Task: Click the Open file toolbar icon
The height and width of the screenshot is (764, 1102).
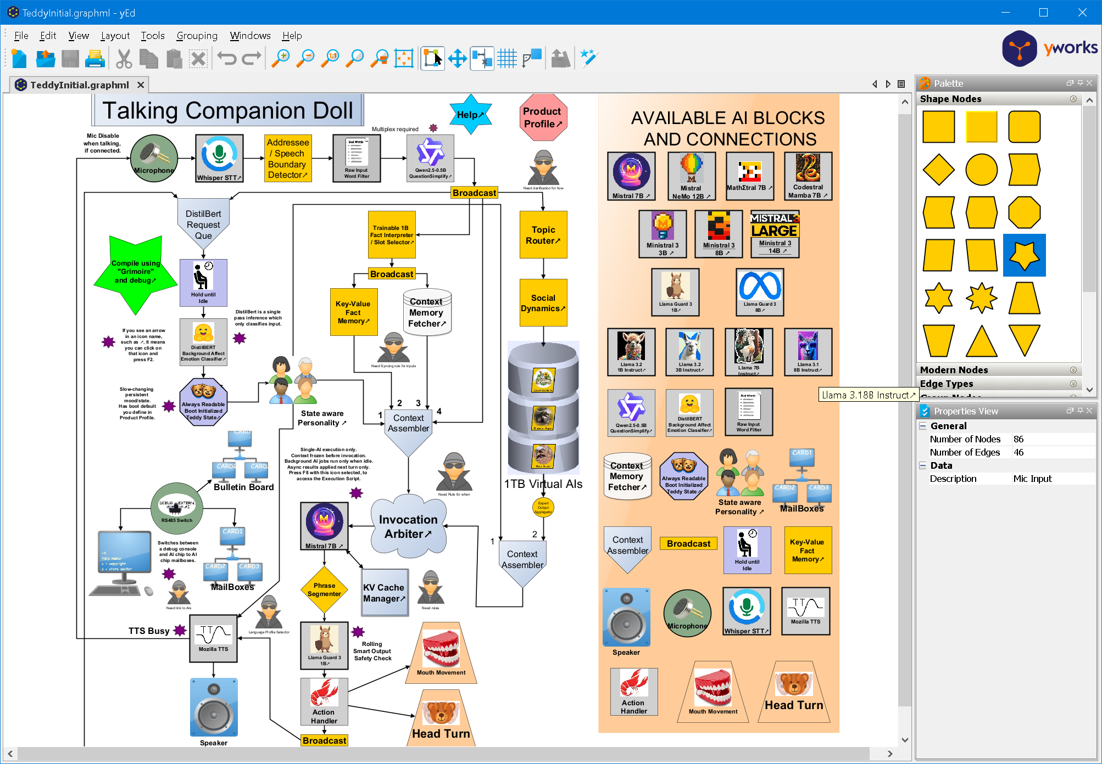Action: click(45, 58)
